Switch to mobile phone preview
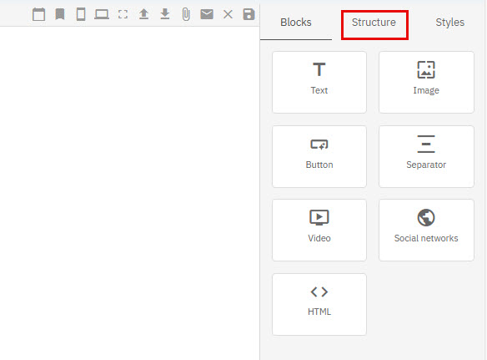The image size is (487, 360). click(81, 14)
